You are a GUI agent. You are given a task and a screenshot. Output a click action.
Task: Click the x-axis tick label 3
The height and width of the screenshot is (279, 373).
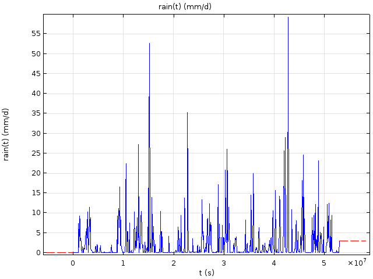[224, 263]
